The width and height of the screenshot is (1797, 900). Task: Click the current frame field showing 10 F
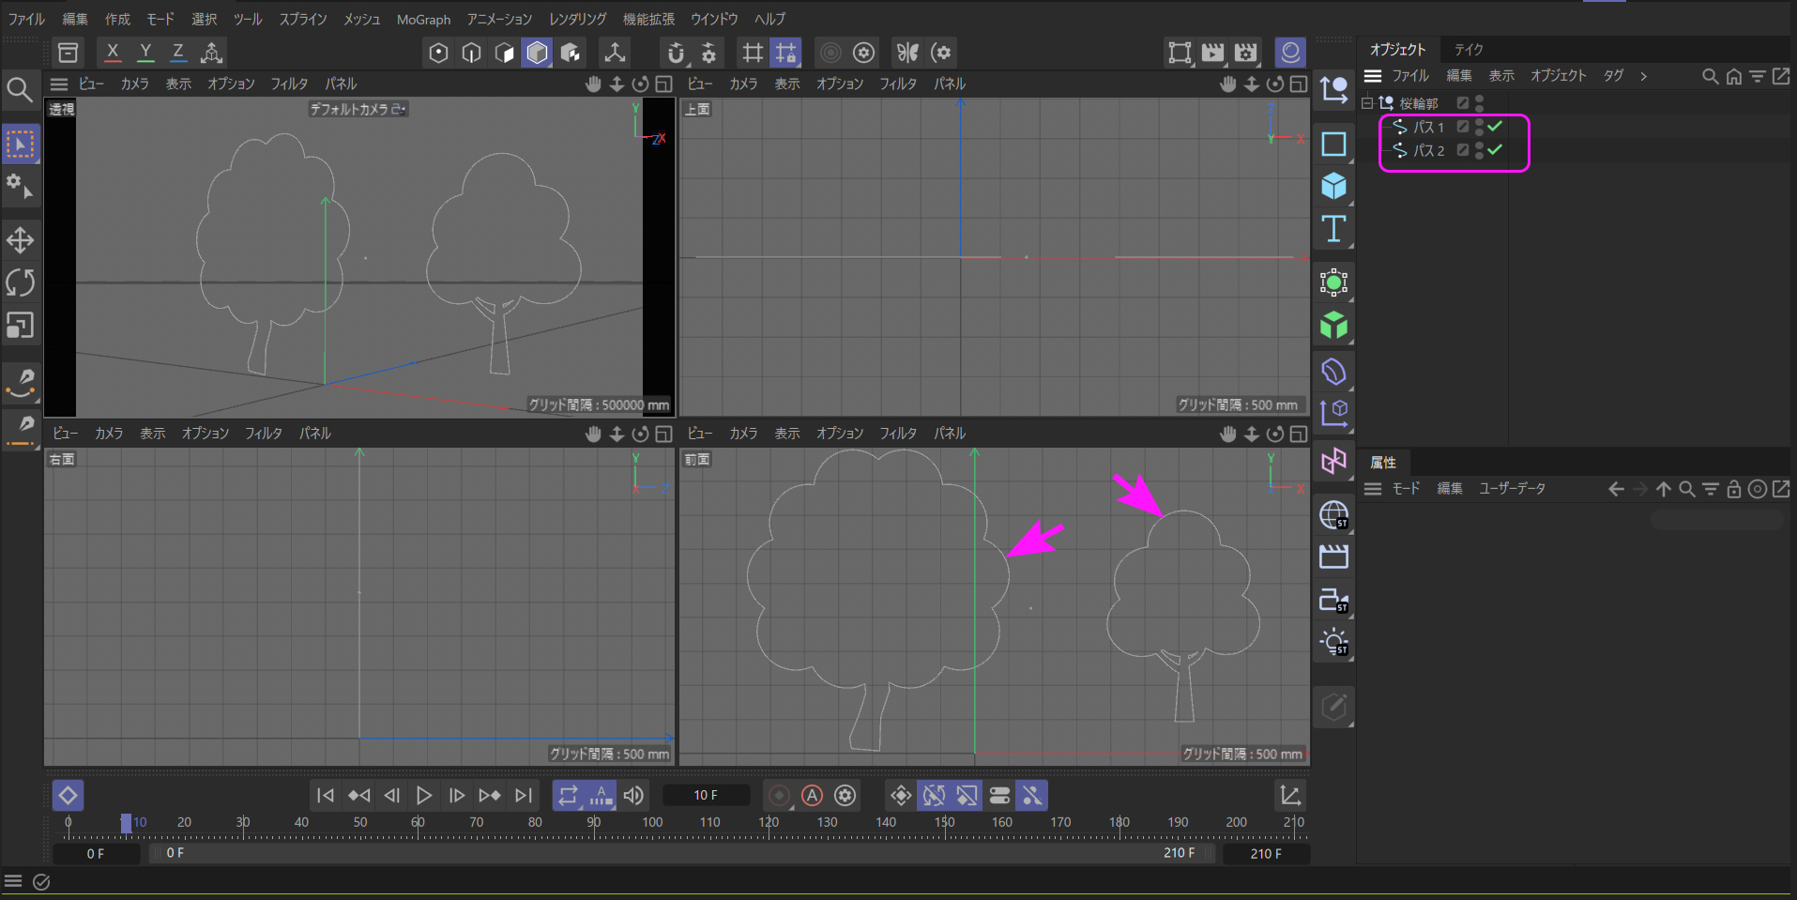pos(706,795)
